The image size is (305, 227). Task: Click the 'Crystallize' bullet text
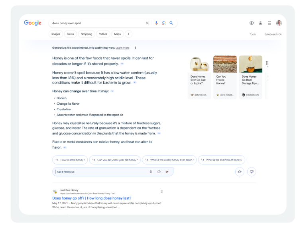(x=64, y=109)
